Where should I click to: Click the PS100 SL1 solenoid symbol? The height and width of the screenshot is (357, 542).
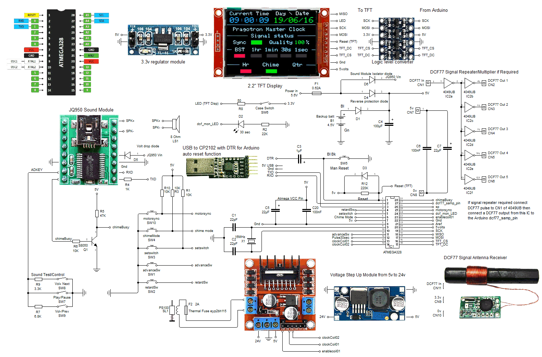click(172, 310)
